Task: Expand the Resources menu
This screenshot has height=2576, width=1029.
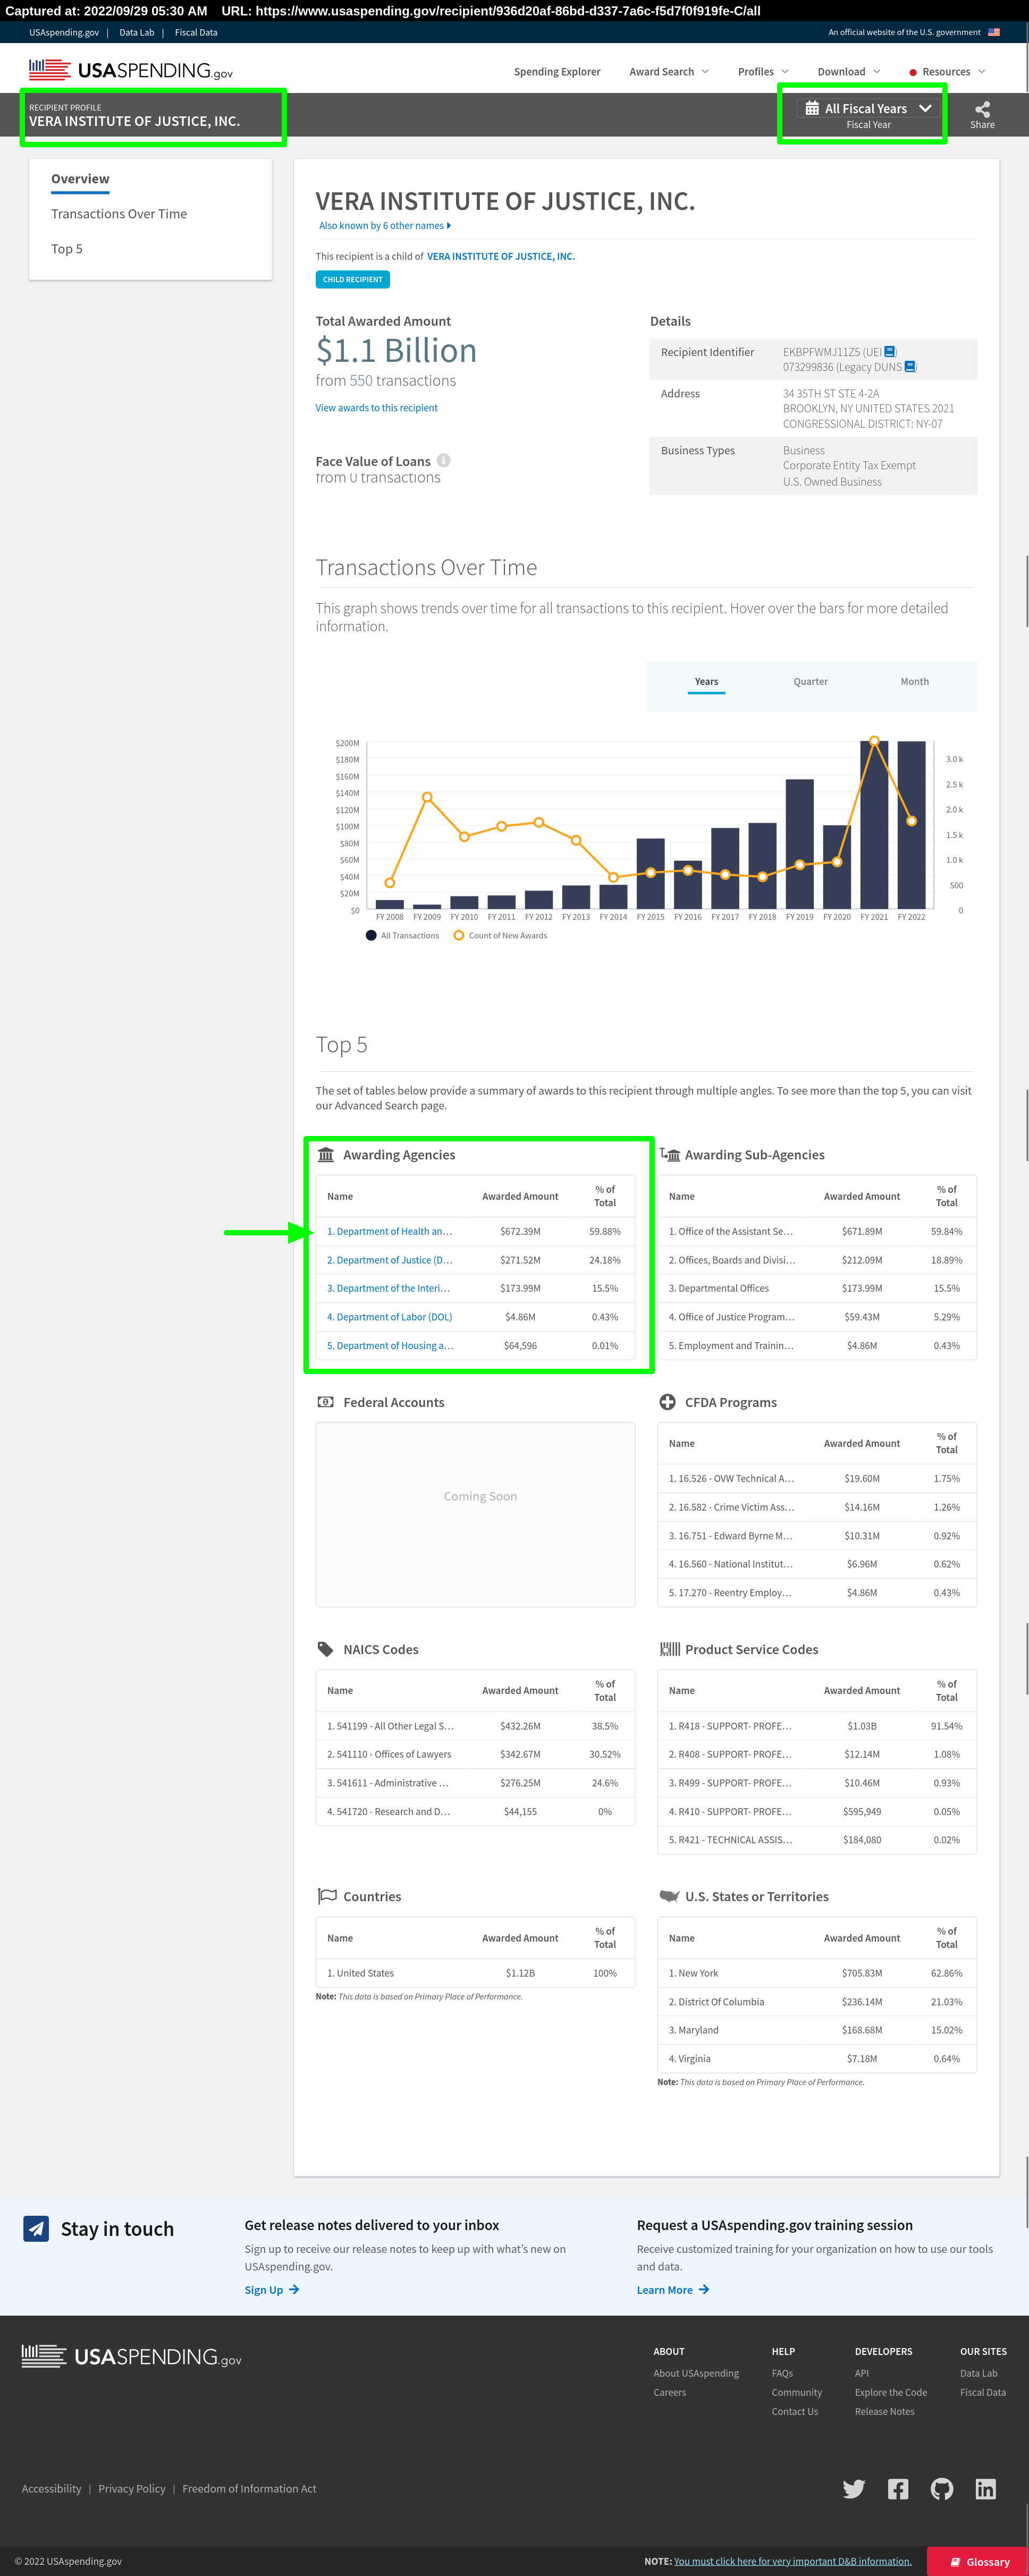Action: (947, 72)
